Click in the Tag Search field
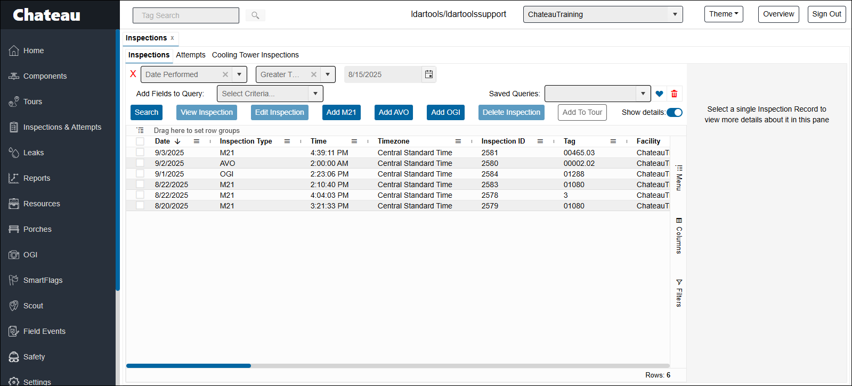 (x=185, y=15)
